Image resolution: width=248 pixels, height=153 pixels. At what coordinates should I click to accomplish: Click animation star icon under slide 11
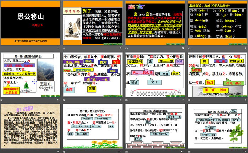126,152
